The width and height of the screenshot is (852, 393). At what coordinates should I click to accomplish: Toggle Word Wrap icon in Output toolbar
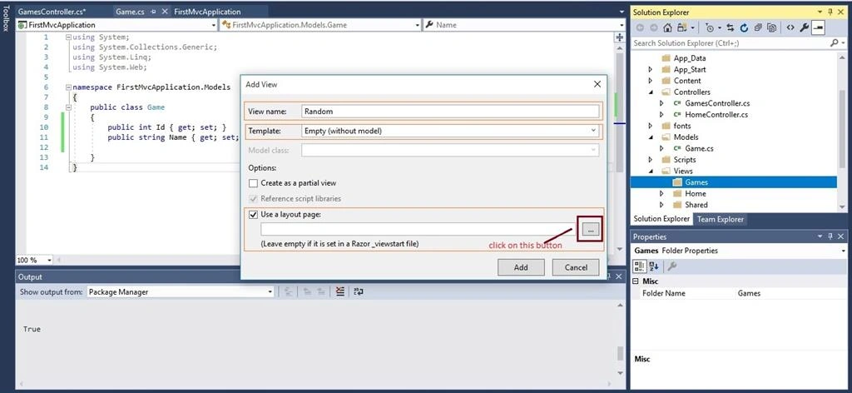click(x=358, y=292)
